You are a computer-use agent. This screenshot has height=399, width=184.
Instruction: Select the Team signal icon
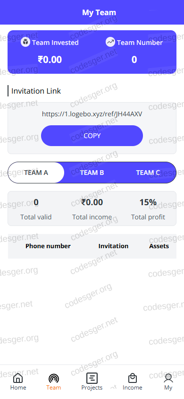point(54,378)
